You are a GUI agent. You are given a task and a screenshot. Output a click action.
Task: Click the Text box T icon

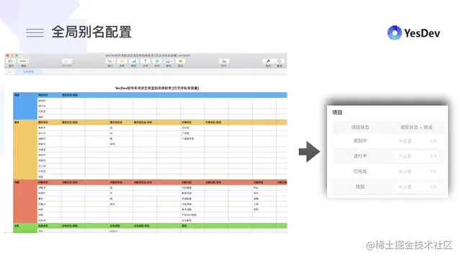click(146, 61)
